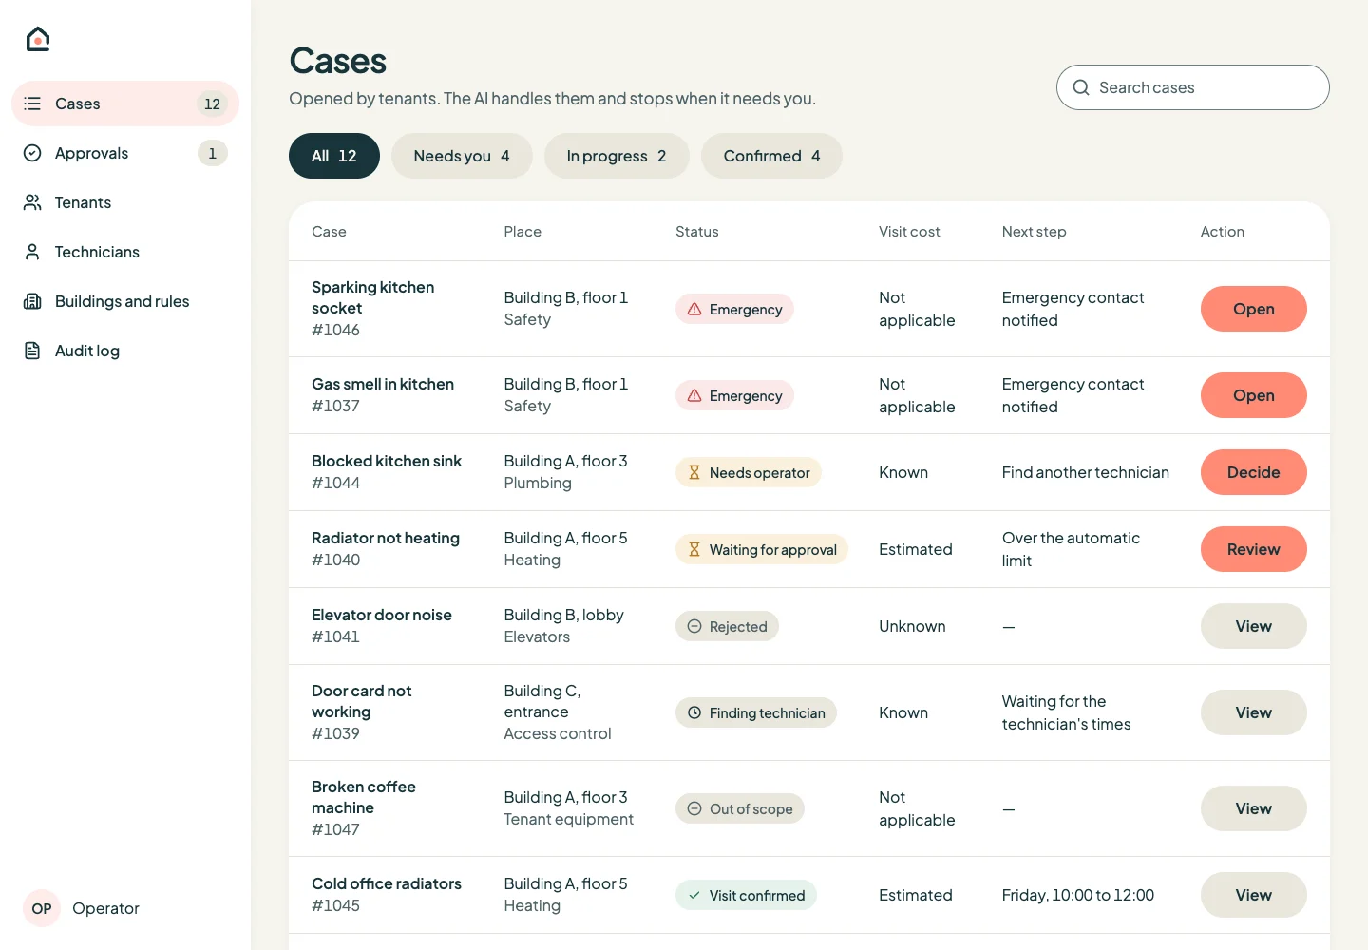Click the hourglass icon in Waiting for approval badge
1368x950 pixels.
[x=694, y=549]
